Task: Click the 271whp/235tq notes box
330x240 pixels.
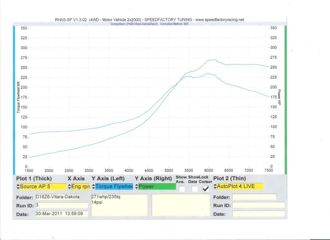Action: 119,205
